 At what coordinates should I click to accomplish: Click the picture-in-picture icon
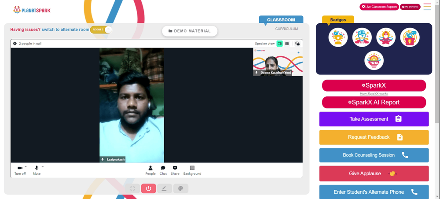[297, 44]
